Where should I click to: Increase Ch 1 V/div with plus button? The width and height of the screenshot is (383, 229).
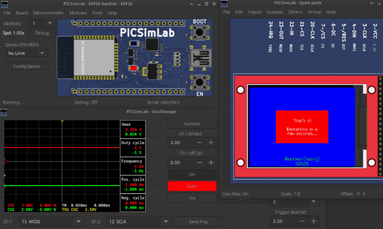[x=211, y=142]
